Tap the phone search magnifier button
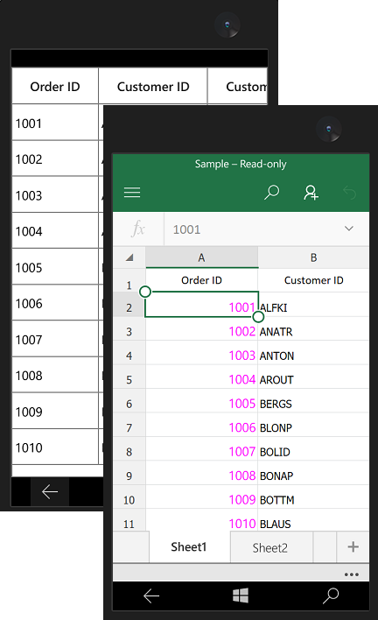Screen dimensions: 378x620 [331, 595]
